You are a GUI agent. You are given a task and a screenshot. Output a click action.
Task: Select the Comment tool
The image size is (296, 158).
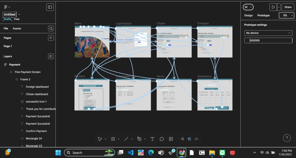162,139
